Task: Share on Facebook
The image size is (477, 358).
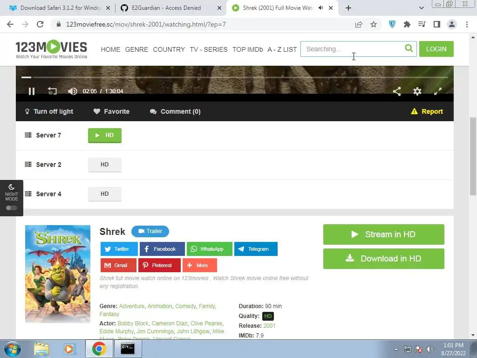Action: tap(162, 249)
